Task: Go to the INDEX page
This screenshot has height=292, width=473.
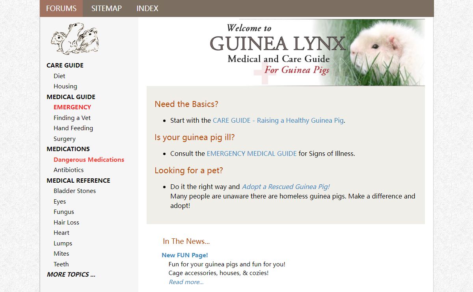Action: [147, 8]
